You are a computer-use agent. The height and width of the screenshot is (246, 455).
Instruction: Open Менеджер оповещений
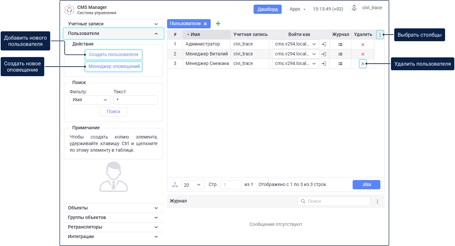point(114,66)
